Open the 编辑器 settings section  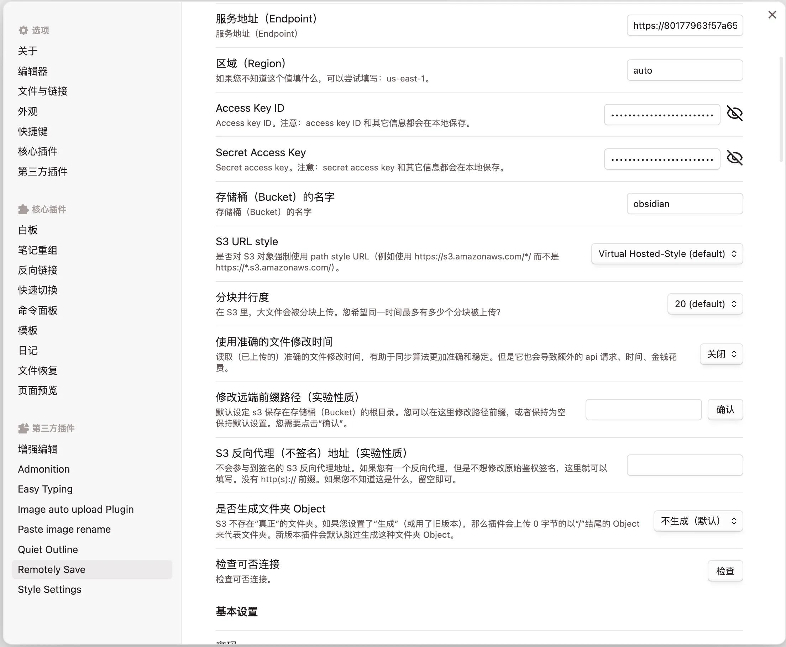point(92,71)
